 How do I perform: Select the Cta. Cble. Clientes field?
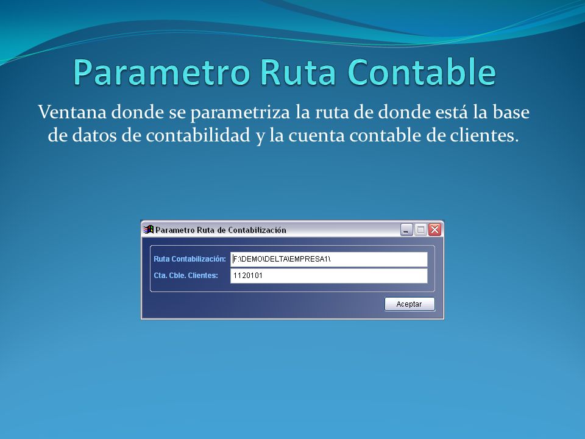tap(328, 276)
